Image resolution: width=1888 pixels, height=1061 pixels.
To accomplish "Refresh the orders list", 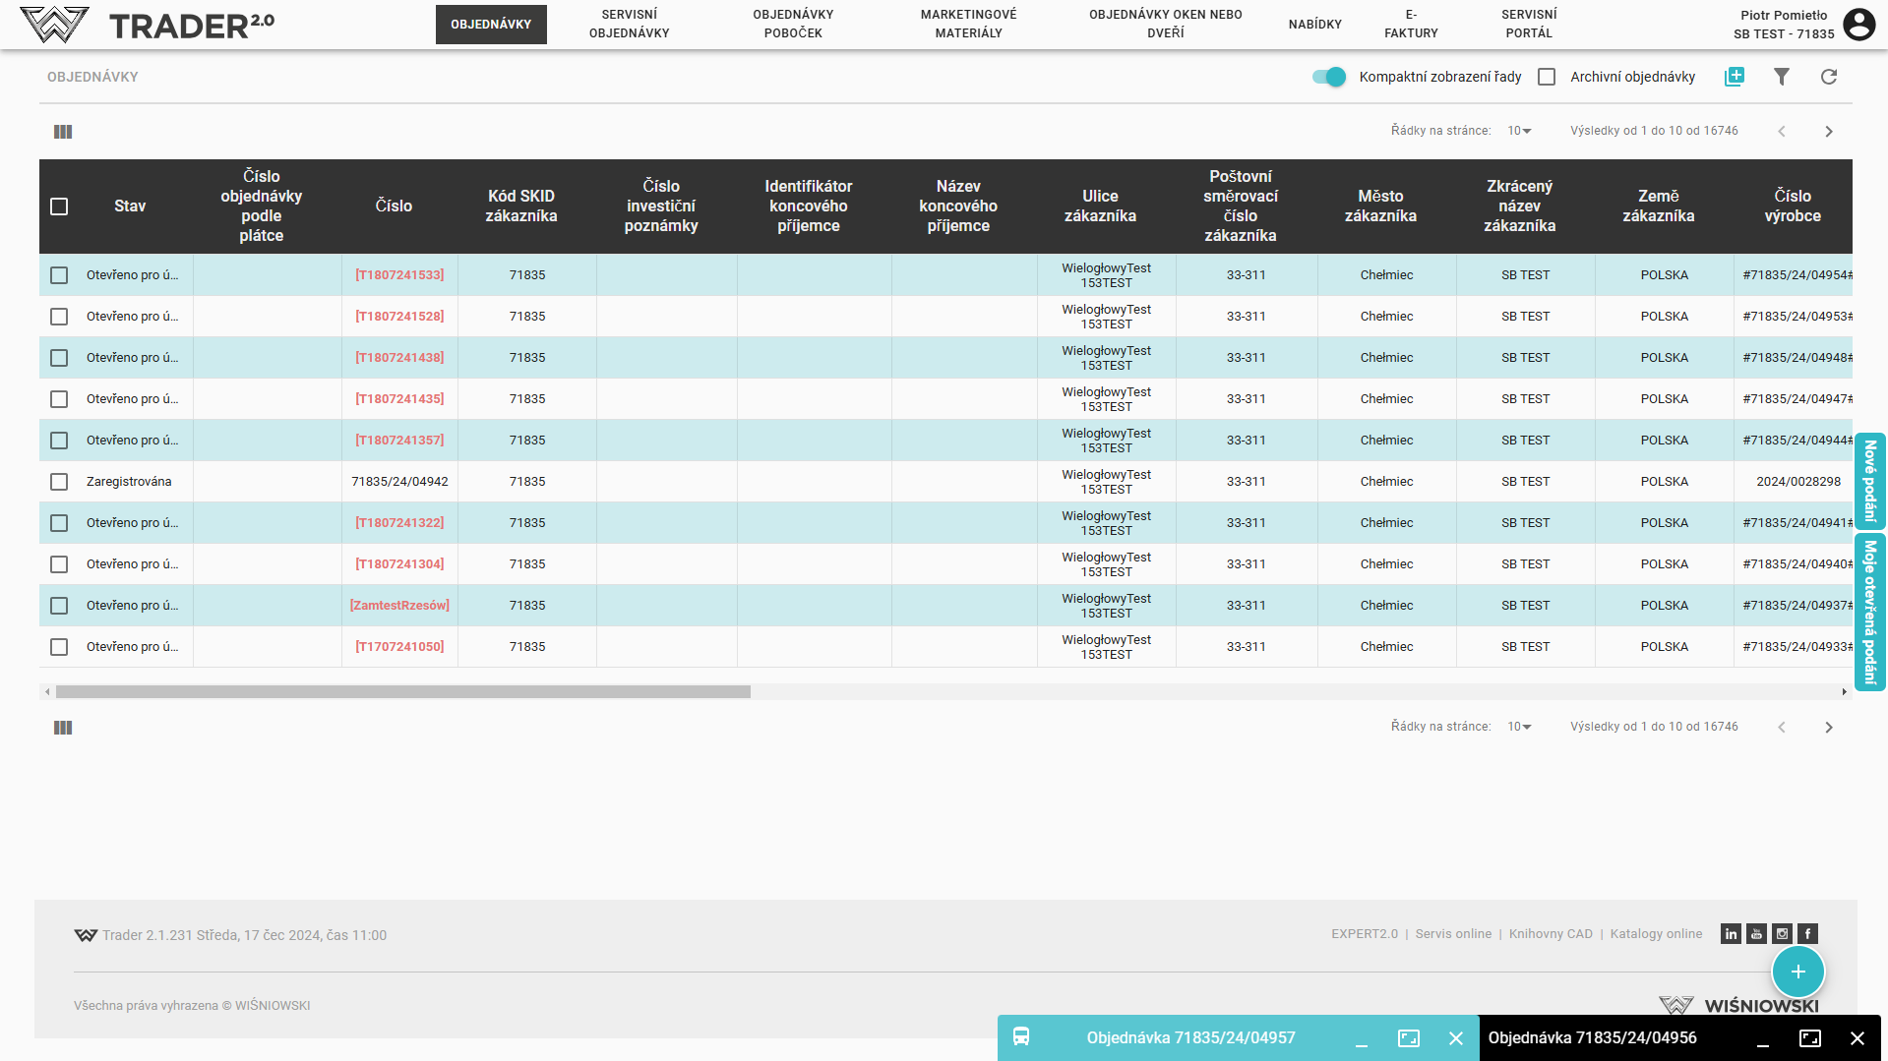I will pos(1828,77).
